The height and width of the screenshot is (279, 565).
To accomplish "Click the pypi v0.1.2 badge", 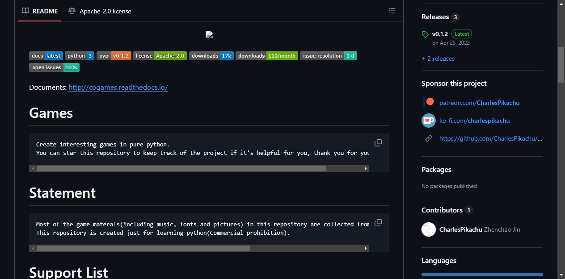I will pos(114,56).
